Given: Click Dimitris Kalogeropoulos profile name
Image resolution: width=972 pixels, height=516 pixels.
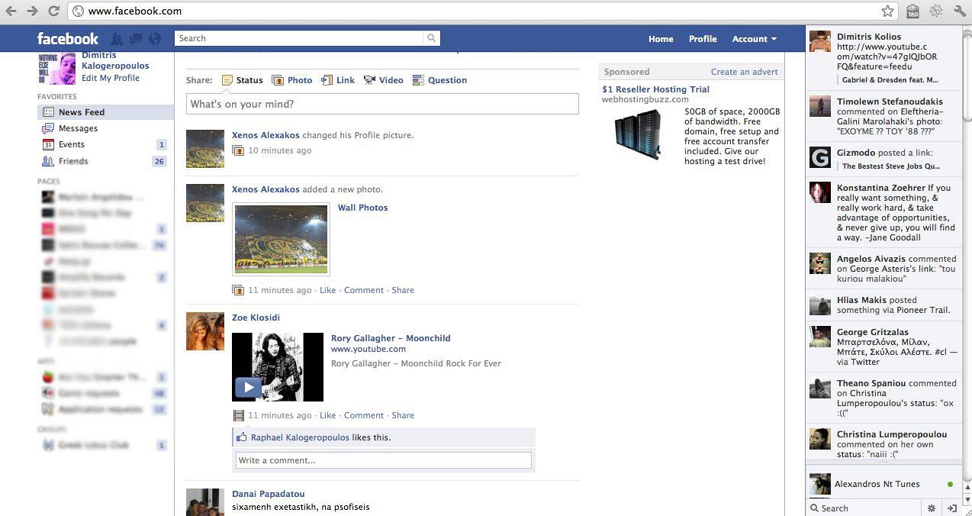Looking at the screenshot, I should click(x=115, y=60).
